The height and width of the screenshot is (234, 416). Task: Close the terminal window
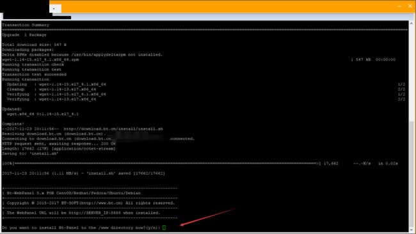click(410, 6)
